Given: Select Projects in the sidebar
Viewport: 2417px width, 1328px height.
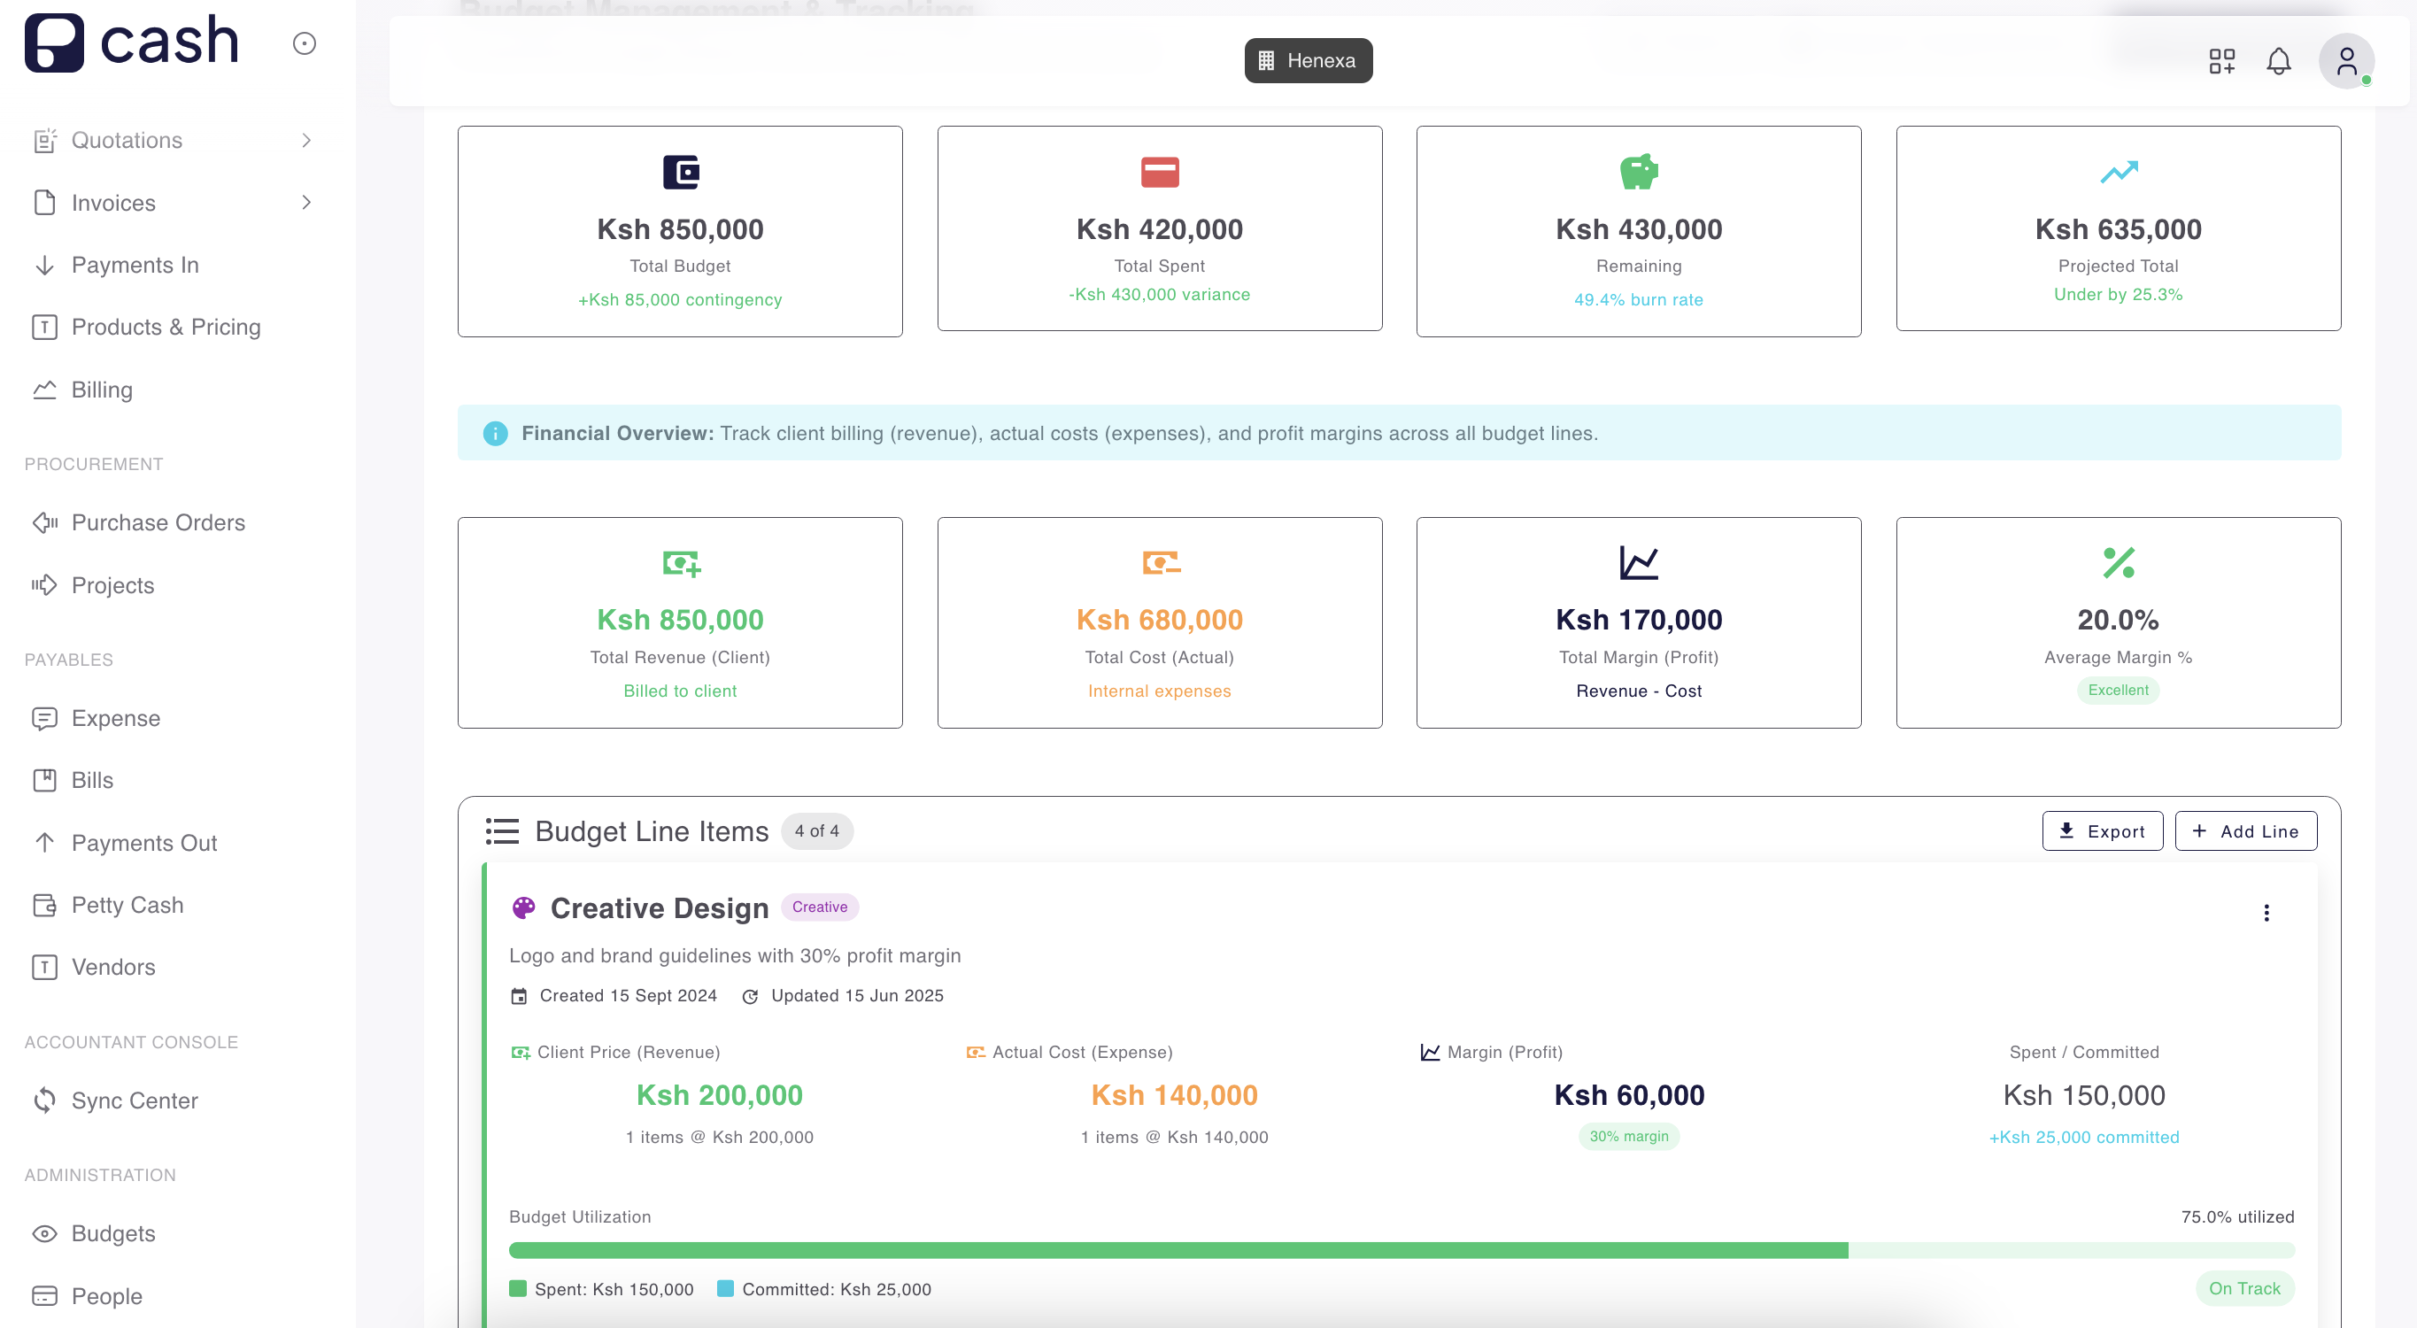Looking at the screenshot, I should [112, 584].
